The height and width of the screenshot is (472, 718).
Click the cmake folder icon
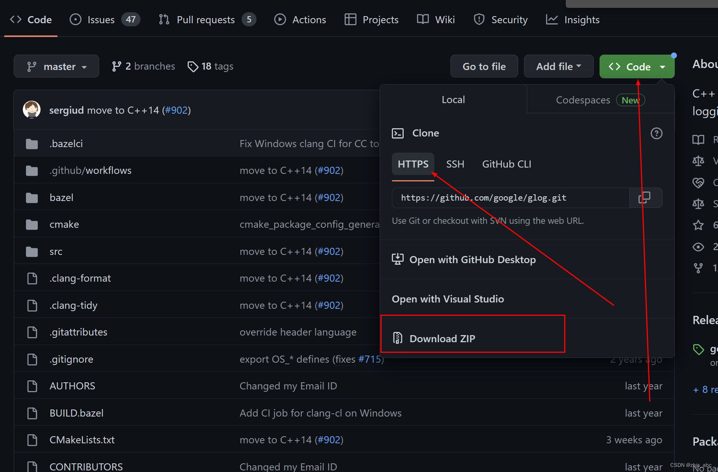point(32,225)
